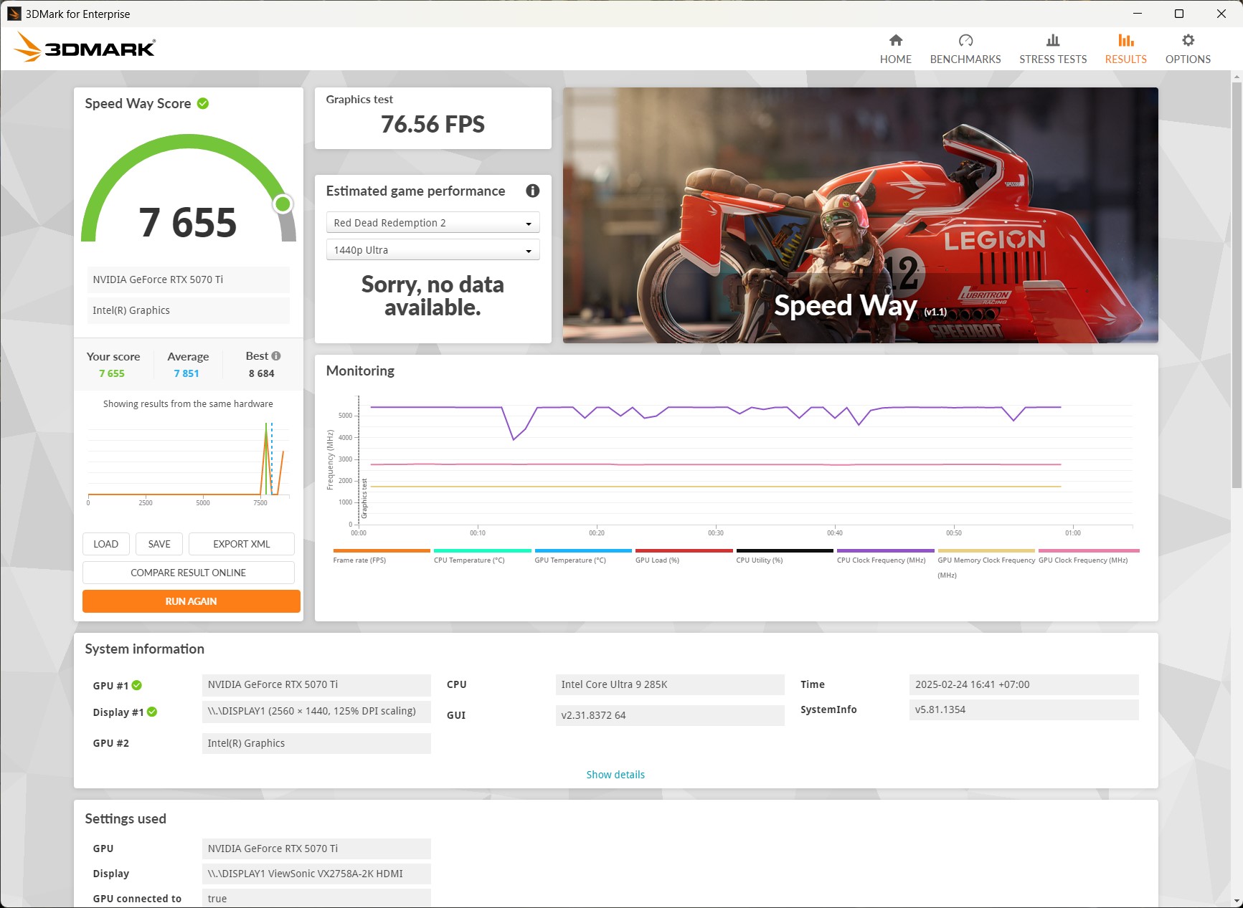1243x908 pixels.
Task: Click the info icon beside Best score
Action: click(276, 356)
